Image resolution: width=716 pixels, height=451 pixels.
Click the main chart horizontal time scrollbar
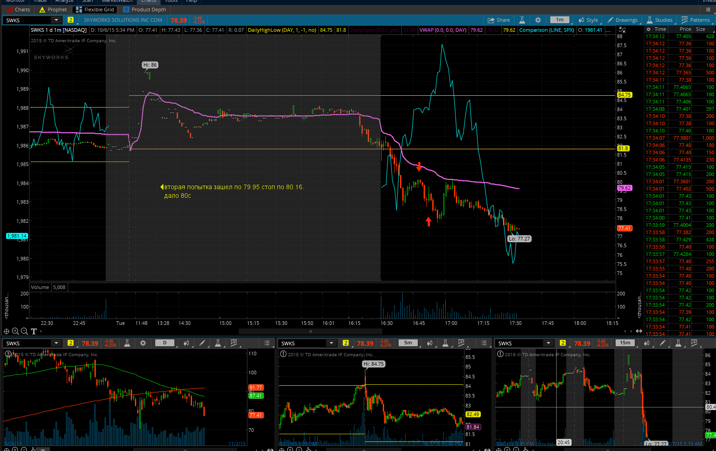point(311,331)
